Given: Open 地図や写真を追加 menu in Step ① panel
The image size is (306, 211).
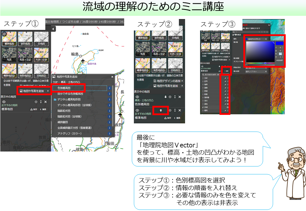Looking at the screenshot, I should tap(34, 91).
